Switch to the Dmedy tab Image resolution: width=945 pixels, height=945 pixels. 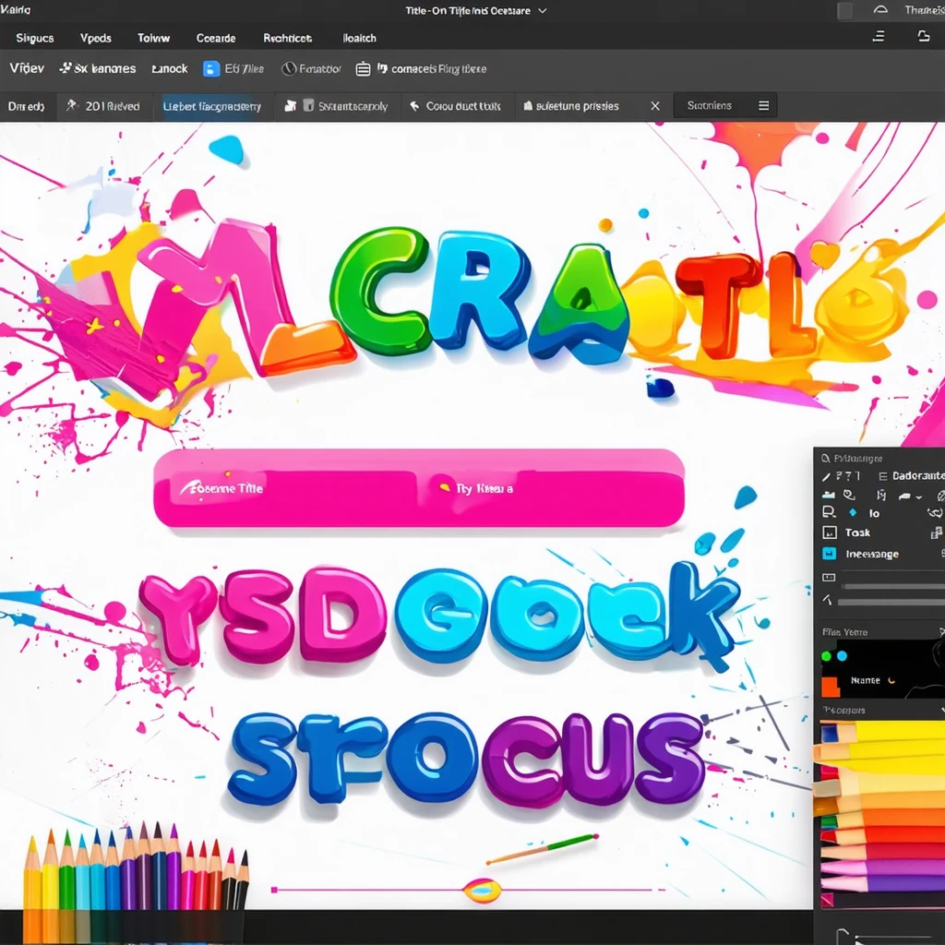tap(27, 106)
